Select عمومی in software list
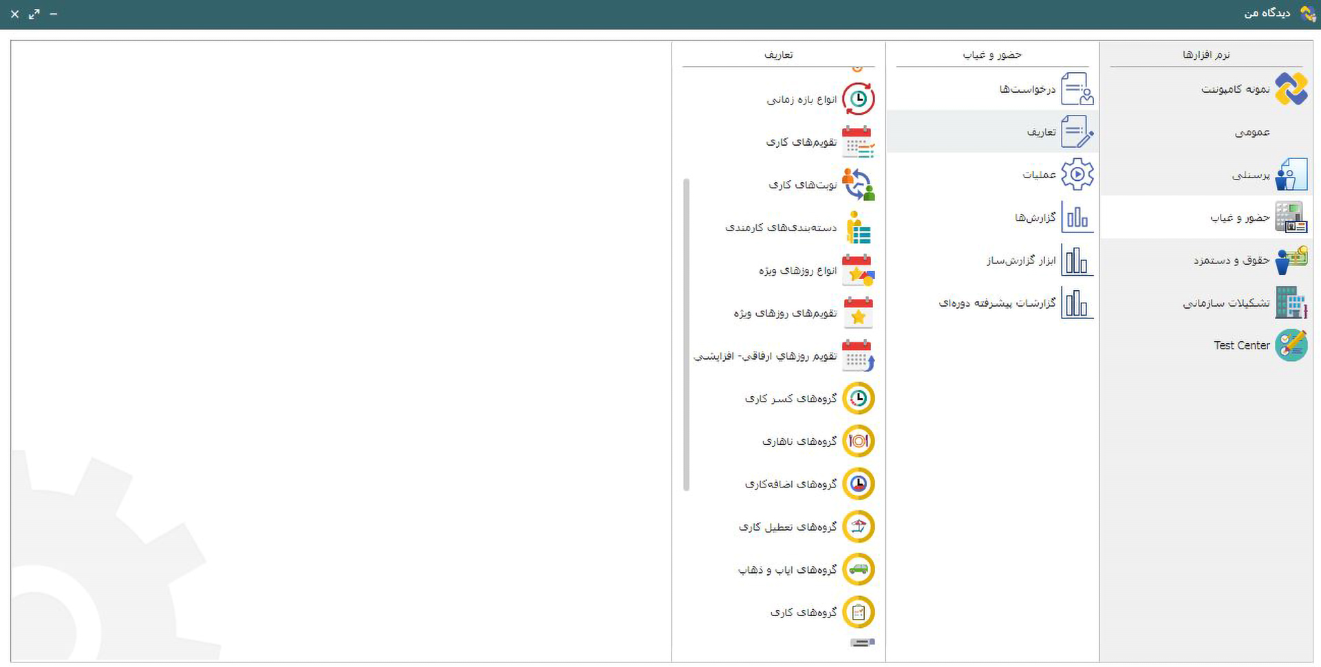1321x667 pixels. pos(1252,132)
